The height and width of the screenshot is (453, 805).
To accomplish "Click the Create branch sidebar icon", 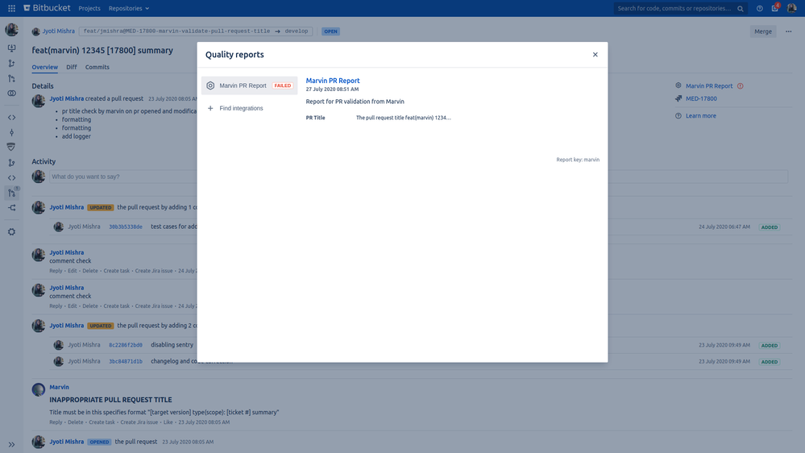I will (11, 63).
